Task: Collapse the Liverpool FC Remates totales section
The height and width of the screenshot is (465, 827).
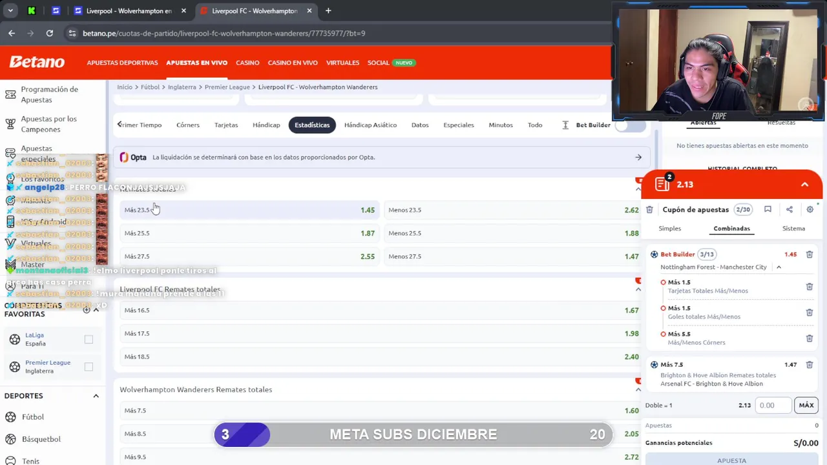Action: [x=638, y=289]
